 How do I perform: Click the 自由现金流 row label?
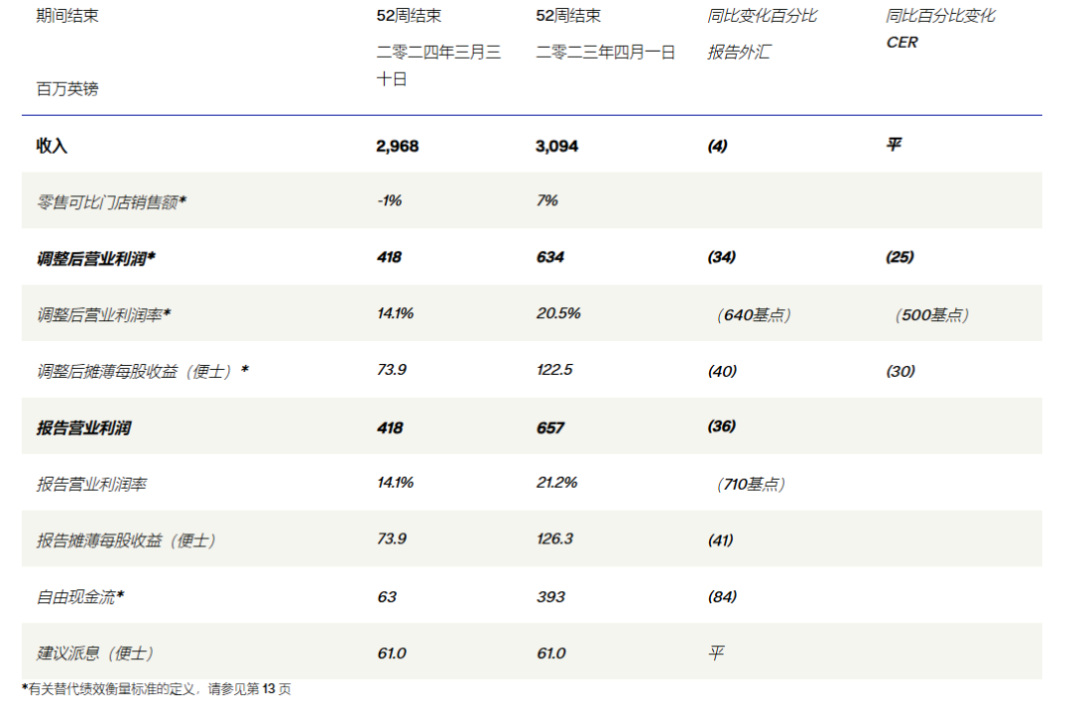point(80,597)
